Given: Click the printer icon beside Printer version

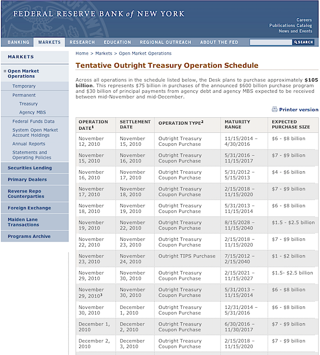Looking at the screenshot, I should coord(274,110).
